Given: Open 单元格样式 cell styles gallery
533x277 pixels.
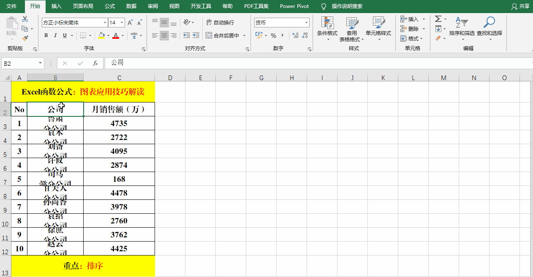Looking at the screenshot, I should (378, 29).
